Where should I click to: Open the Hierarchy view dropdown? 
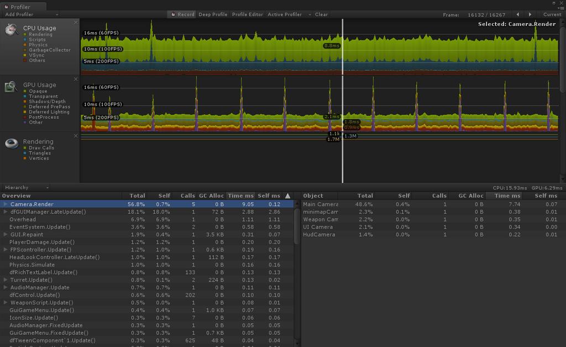(x=27, y=187)
